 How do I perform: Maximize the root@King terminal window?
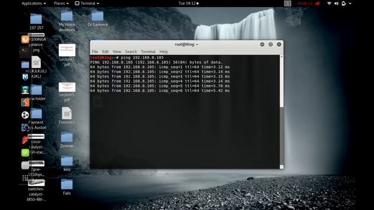(271, 44)
